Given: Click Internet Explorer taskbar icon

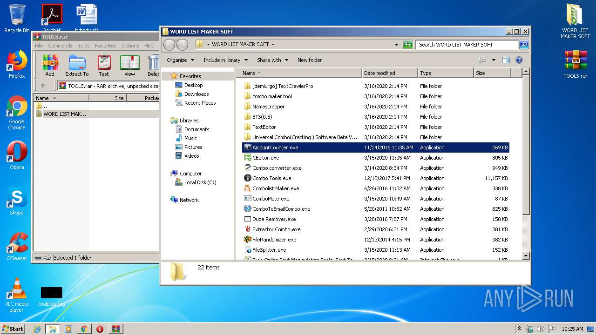Looking at the screenshot, I should coord(37,328).
